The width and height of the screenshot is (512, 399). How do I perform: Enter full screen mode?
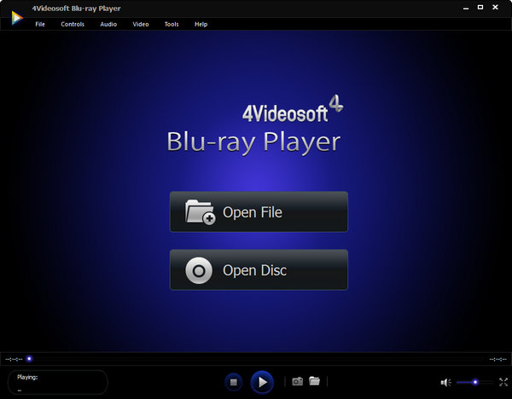pos(503,382)
